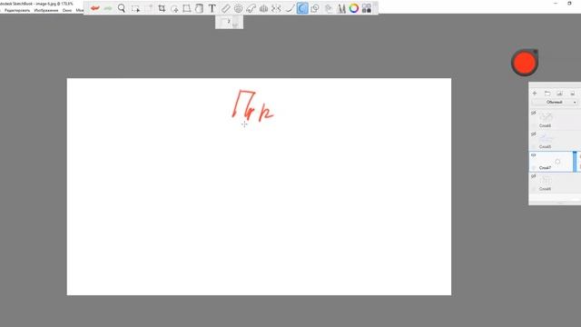Click the Слой7 layer name
The width and height of the screenshot is (581, 327).
tap(545, 168)
